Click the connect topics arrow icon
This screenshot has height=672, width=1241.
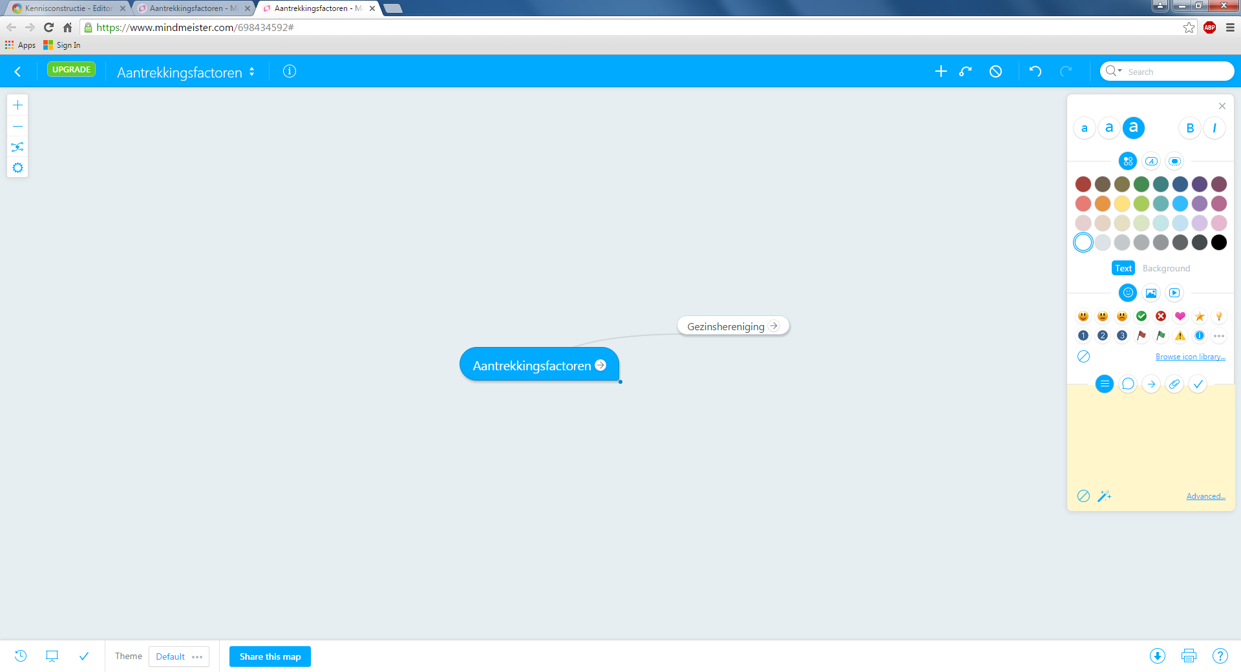pos(966,72)
